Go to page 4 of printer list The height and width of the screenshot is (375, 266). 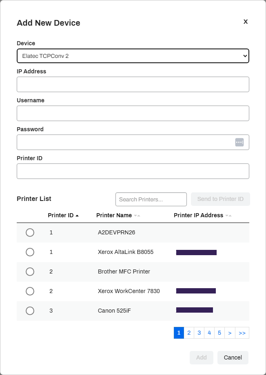click(209, 333)
